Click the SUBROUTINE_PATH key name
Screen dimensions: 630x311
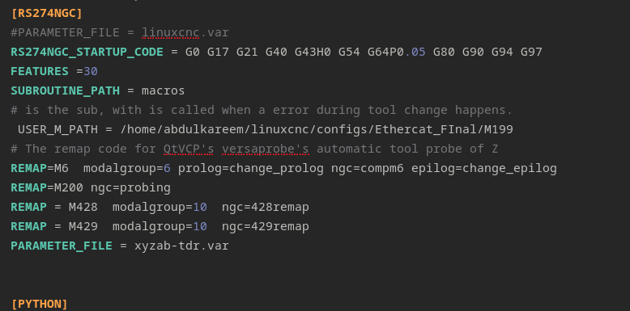coord(65,91)
